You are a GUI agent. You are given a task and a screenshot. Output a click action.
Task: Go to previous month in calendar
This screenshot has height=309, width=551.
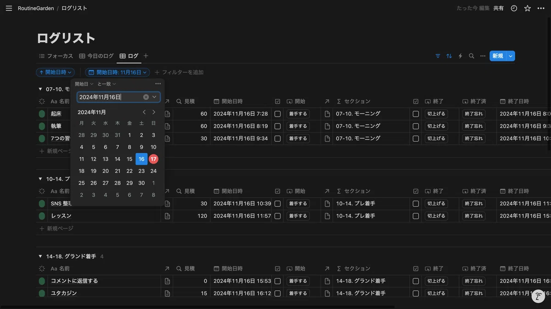pyautogui.click(x=144, y=112)
